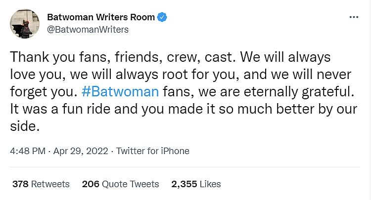Click the blue verified badge icon
The height and width of the screenshot is (200, 372).
click(x=162, y=18)
